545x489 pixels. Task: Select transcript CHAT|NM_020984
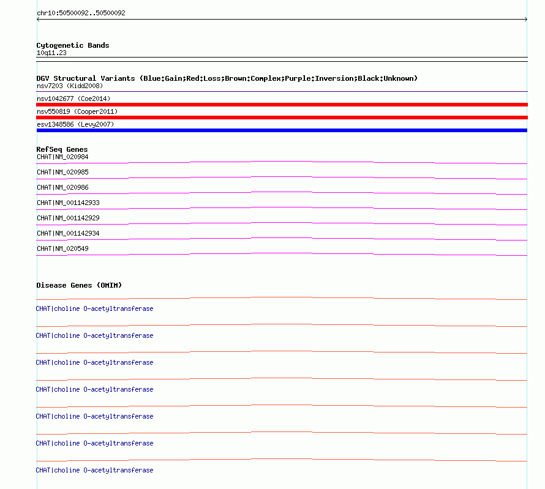click(62, 157)
